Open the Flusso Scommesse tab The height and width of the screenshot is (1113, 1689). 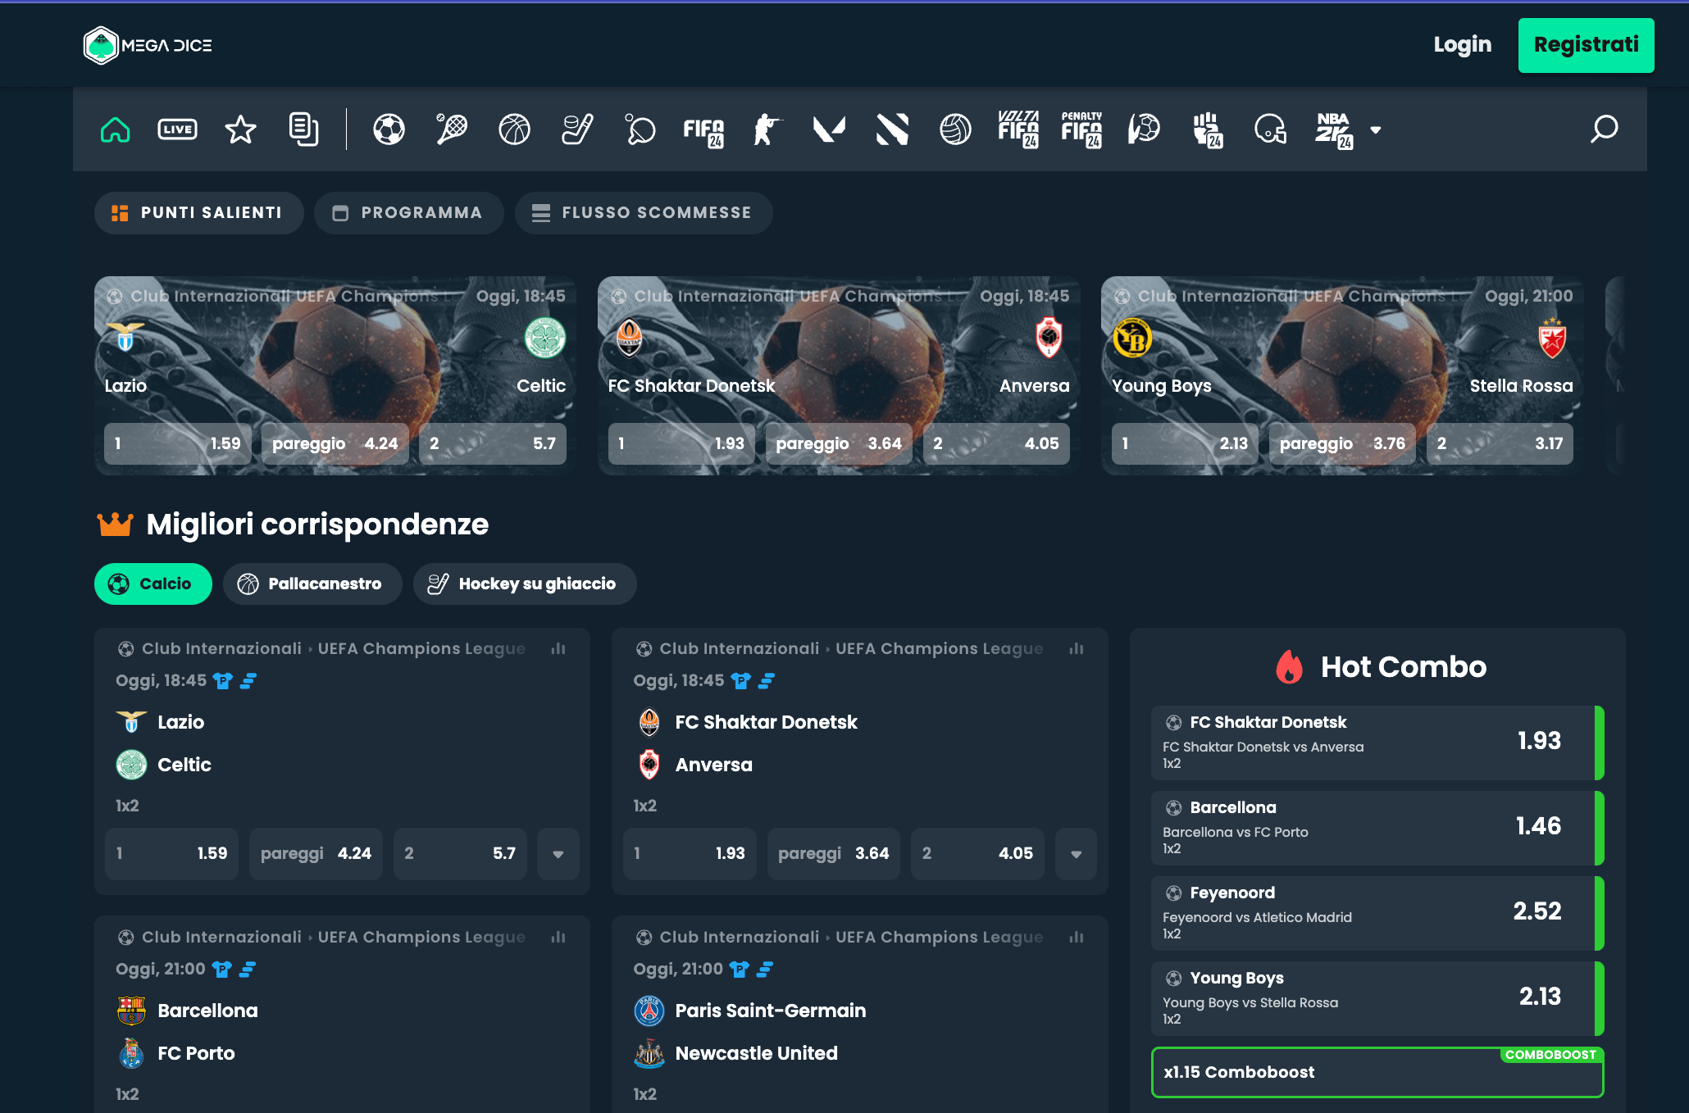click(x=644, y=213)
